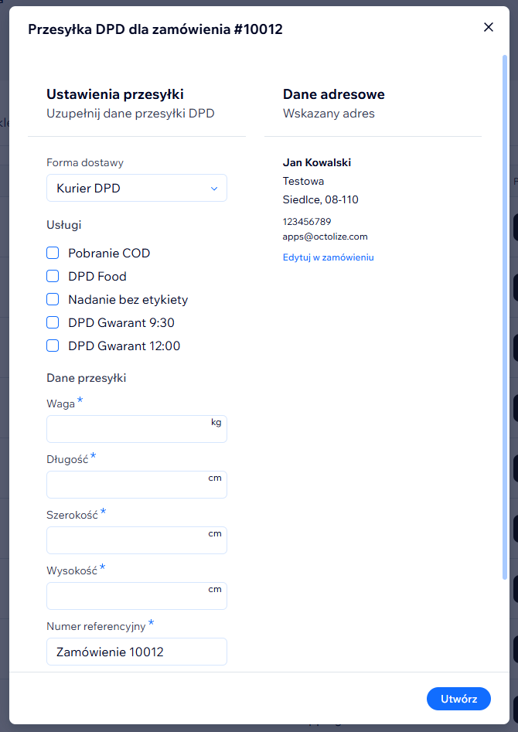Click the Wysokość height input field

[x=128, y=596]
